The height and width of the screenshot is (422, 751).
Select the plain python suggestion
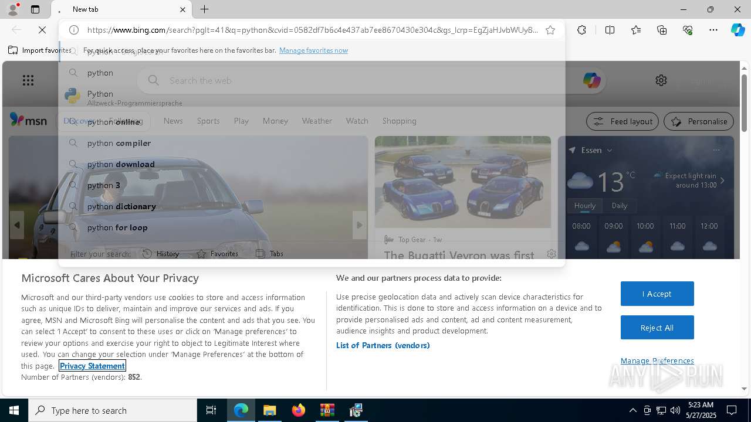(x=312, y=73)
